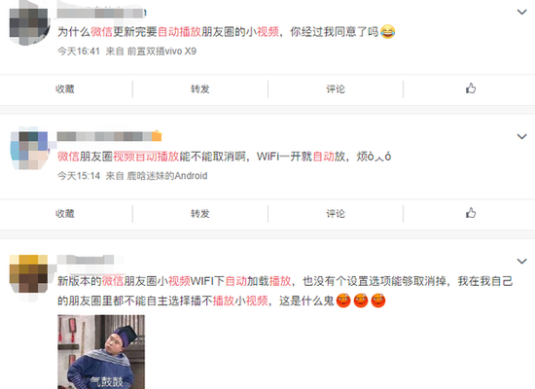Viewport: 535px width, 389px height.
Task: Click 收藏 under the first post
Action: click(65, 89)
